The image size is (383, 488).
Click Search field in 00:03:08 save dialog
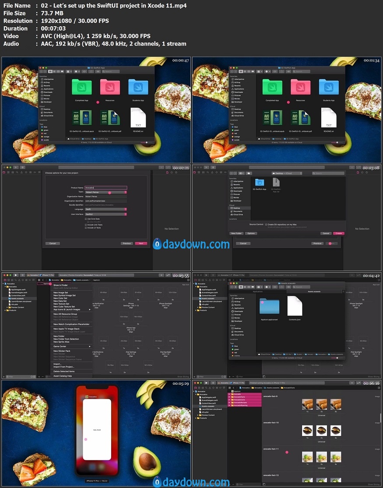pos(328,173)
